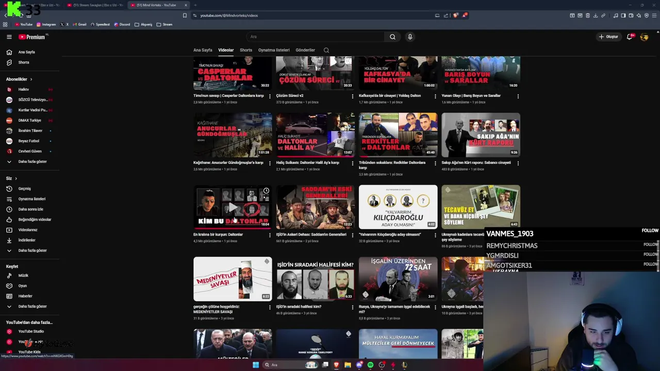
Task: Click the YouTube Premium logo
Action: pos(32,37)
